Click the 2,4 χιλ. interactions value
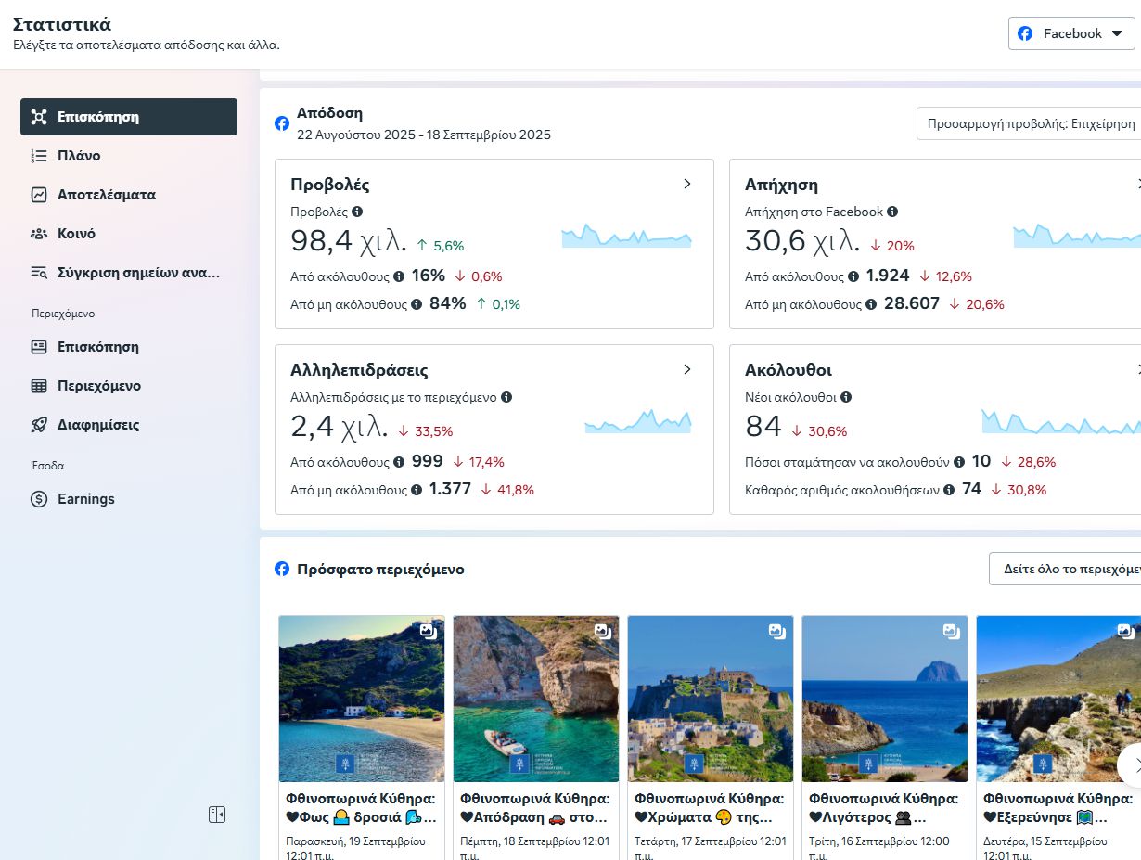This screenshot has height=860, width=1141. coord(339,428)
